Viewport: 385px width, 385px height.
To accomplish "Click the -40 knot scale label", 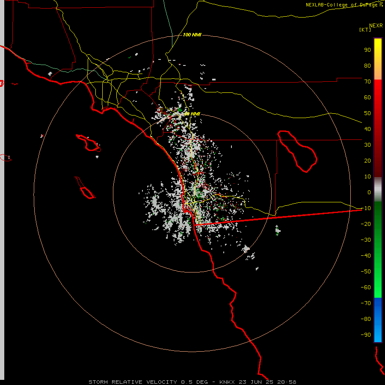I will point(366,256).
